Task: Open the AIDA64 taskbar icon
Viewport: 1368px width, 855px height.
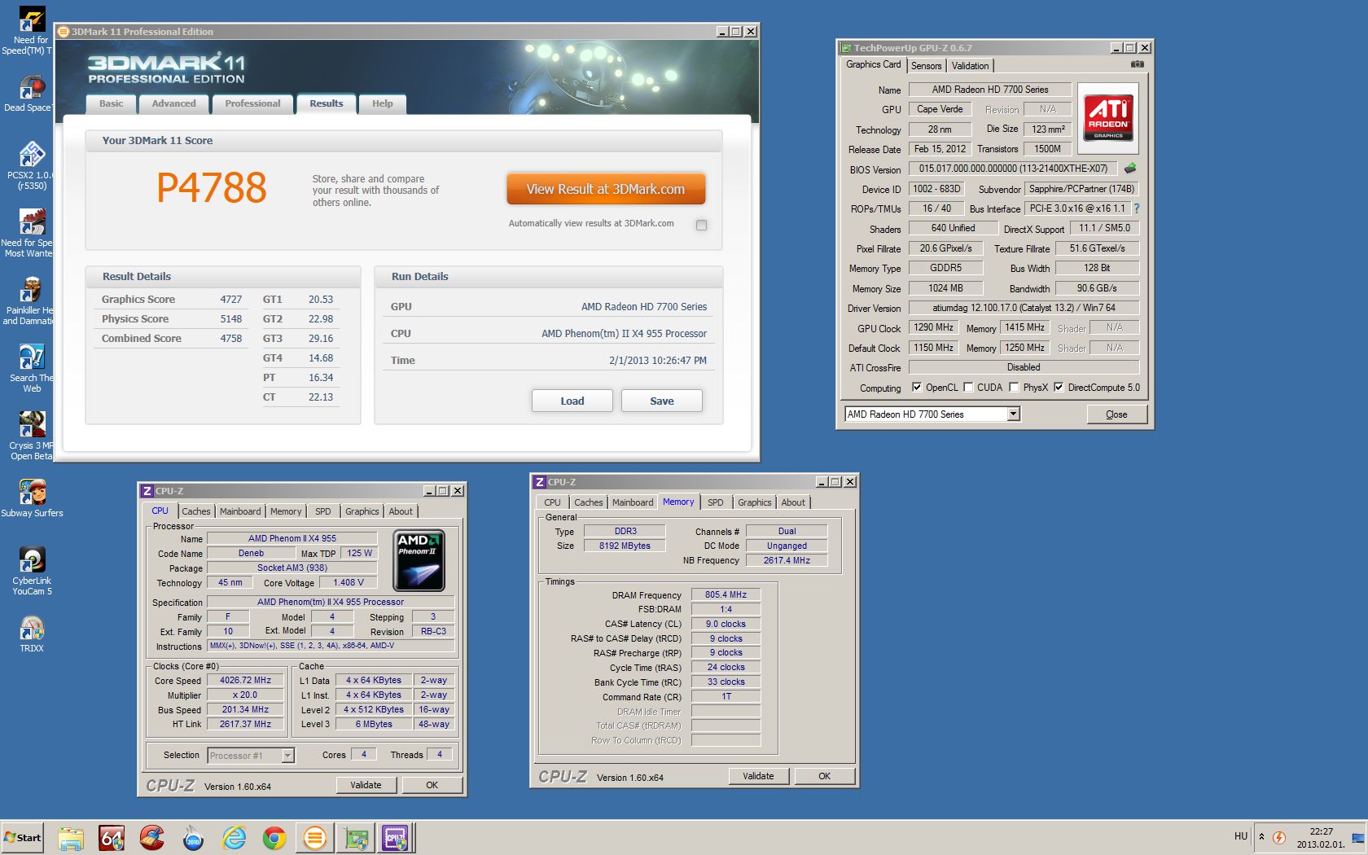Action: (112, 838)
